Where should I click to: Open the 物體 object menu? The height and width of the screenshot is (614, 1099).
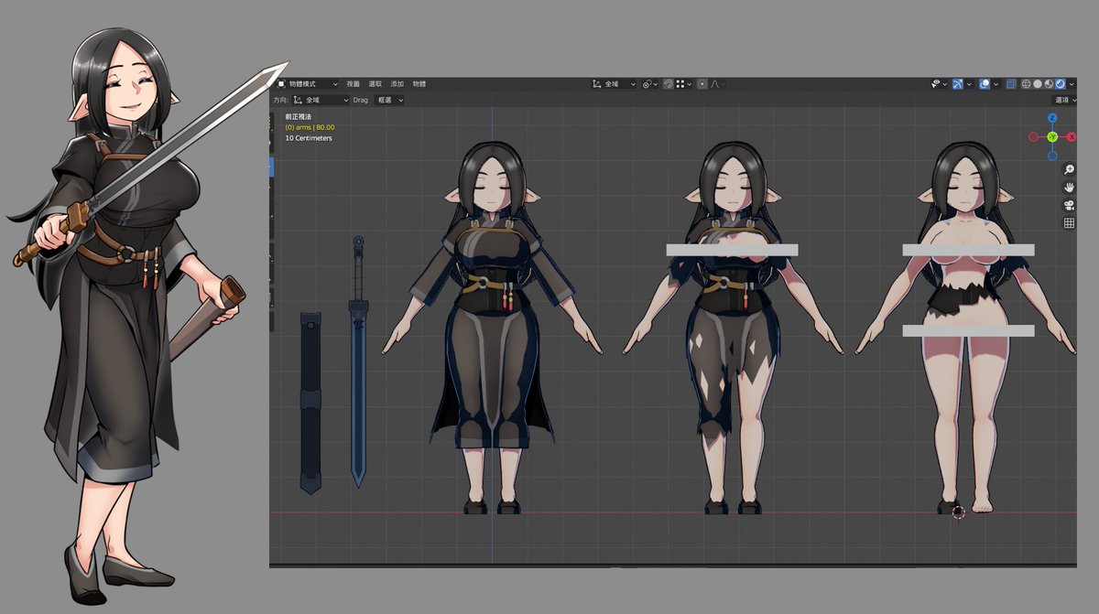coord(419,84)
